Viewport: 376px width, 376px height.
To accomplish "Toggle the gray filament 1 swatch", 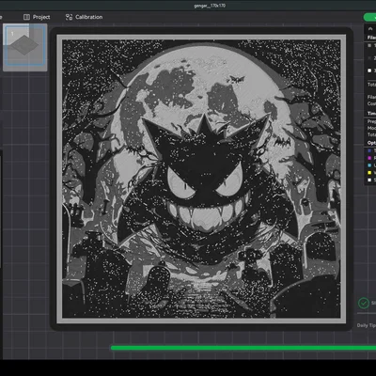I will (369, 46).
